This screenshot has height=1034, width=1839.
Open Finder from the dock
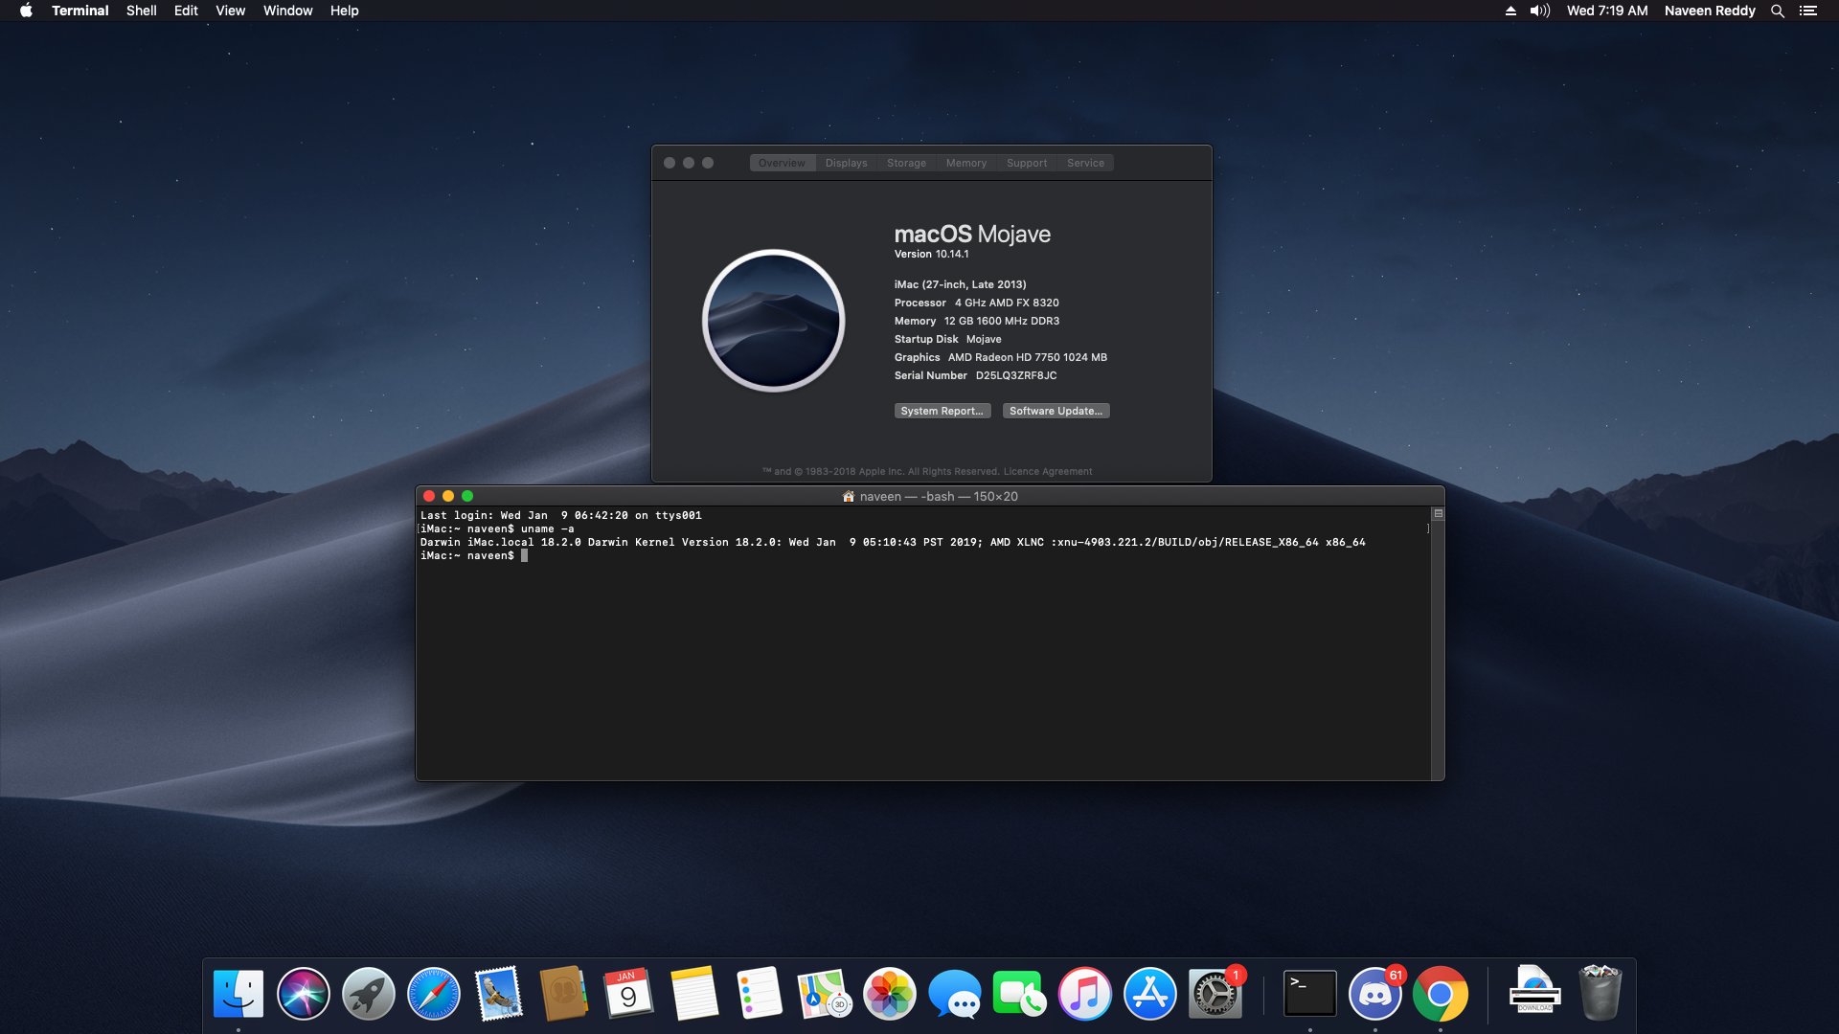click(x=238, y=994)
